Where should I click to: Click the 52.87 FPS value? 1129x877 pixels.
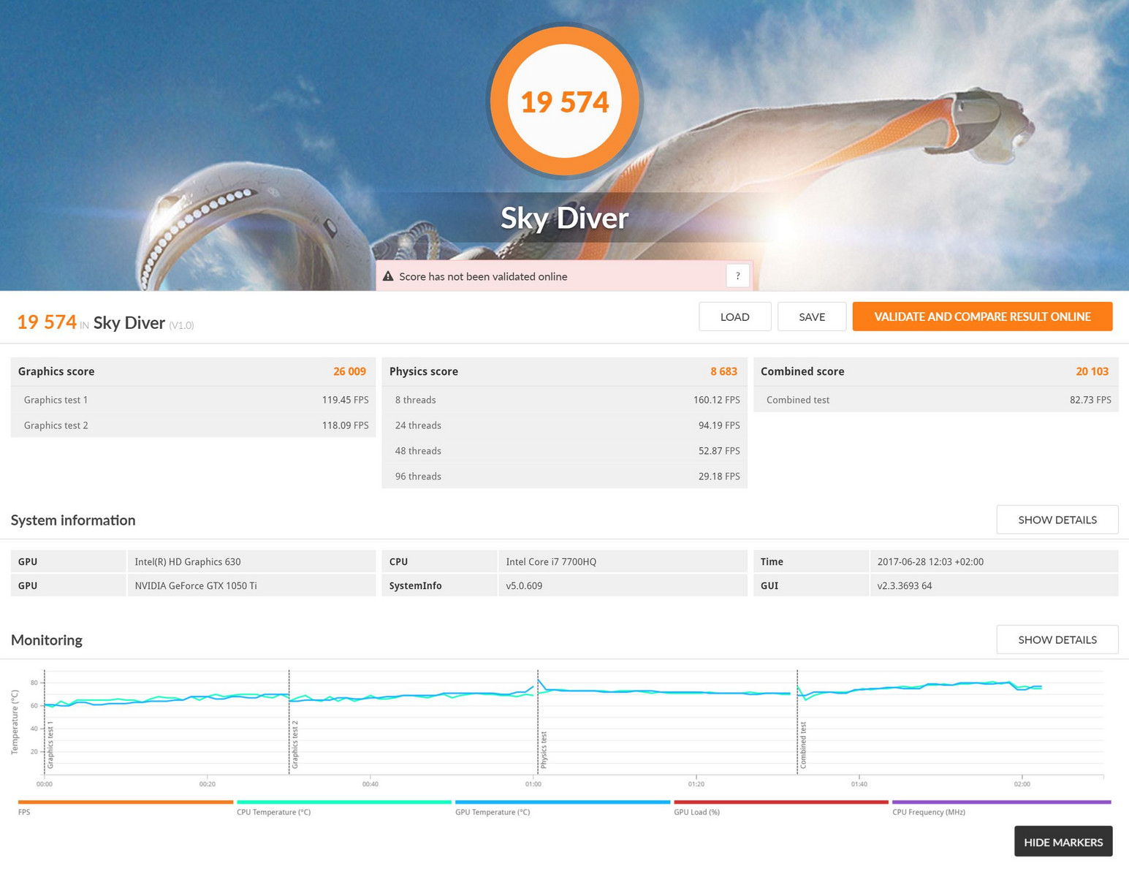[x=719, y=451]
